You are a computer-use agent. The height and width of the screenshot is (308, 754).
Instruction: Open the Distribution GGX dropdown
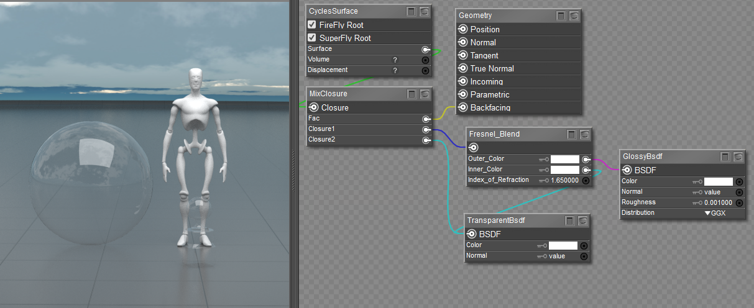tap(715, 213)
